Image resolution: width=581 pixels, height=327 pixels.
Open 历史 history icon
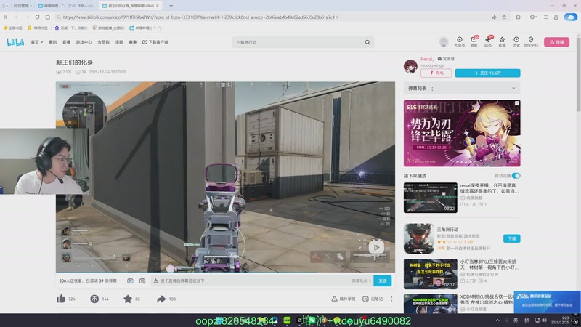coord(516,41)
